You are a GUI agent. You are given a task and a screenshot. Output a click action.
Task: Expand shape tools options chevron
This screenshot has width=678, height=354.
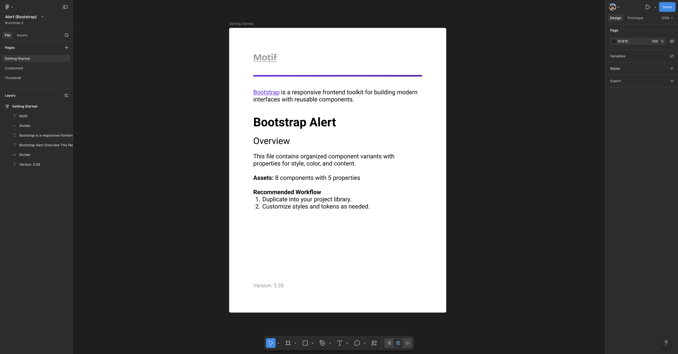tap(313, 343)
